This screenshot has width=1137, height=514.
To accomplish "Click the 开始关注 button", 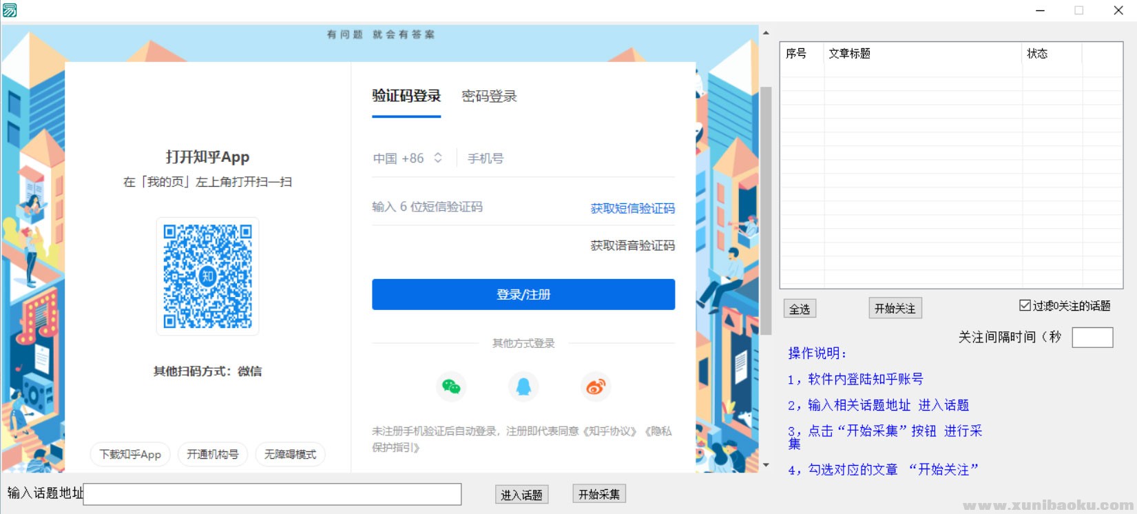I will [x=895, y=309].
